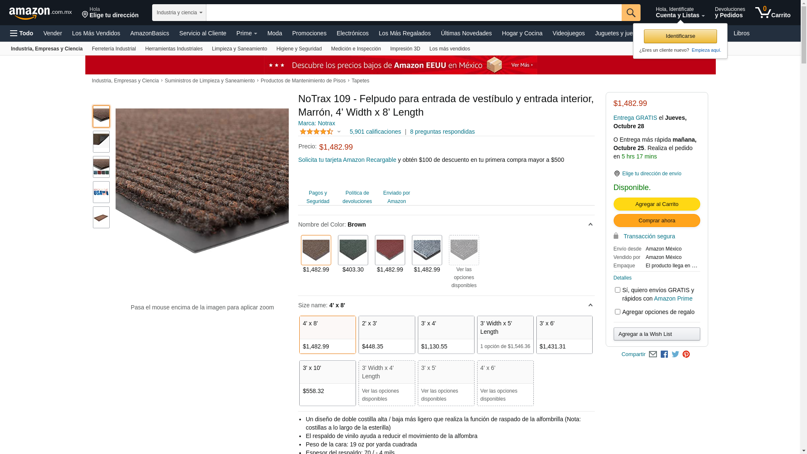This screenshot has width=807, height=454.
Task: Select the green color swatch
Action: (x=353, y=250)
